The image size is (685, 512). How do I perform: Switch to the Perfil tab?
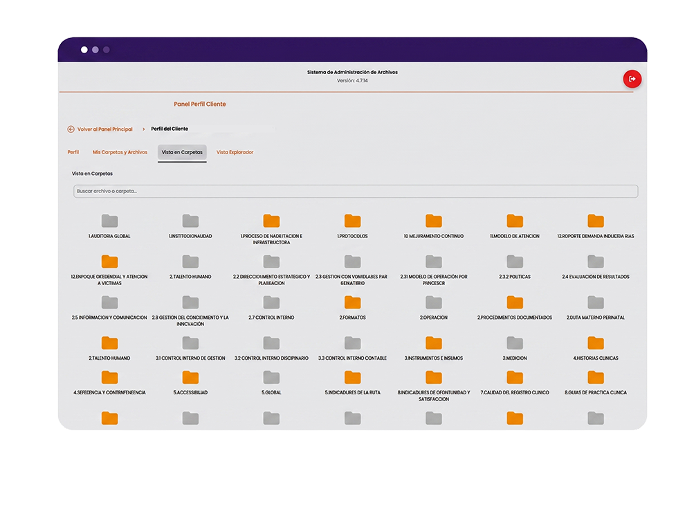(73, 152)
